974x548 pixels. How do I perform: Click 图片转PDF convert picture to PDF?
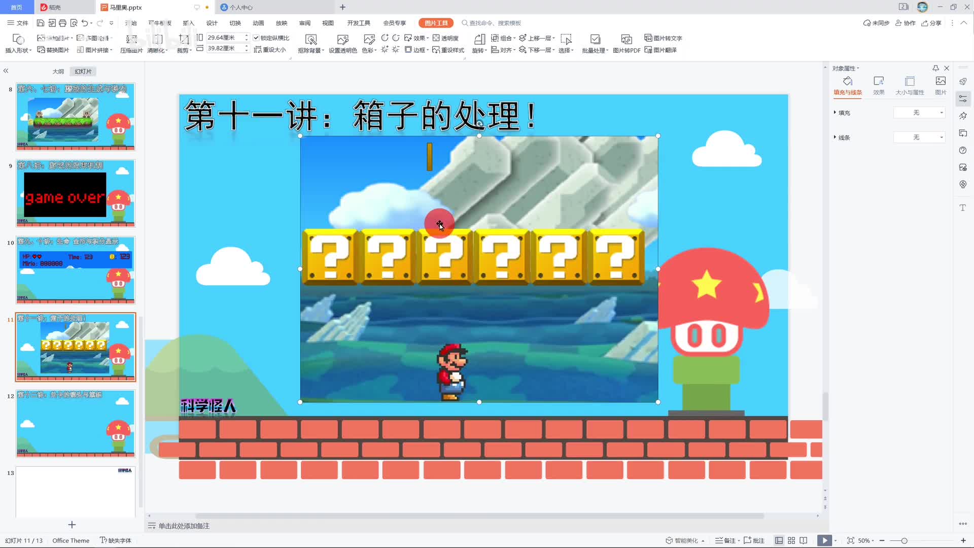(x=627, y=44)
